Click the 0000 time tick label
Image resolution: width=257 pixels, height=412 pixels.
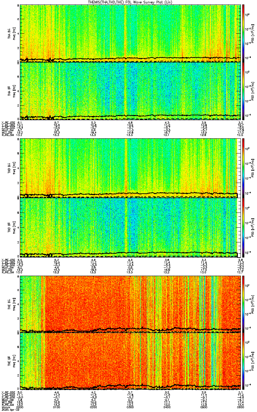(20, 407)
